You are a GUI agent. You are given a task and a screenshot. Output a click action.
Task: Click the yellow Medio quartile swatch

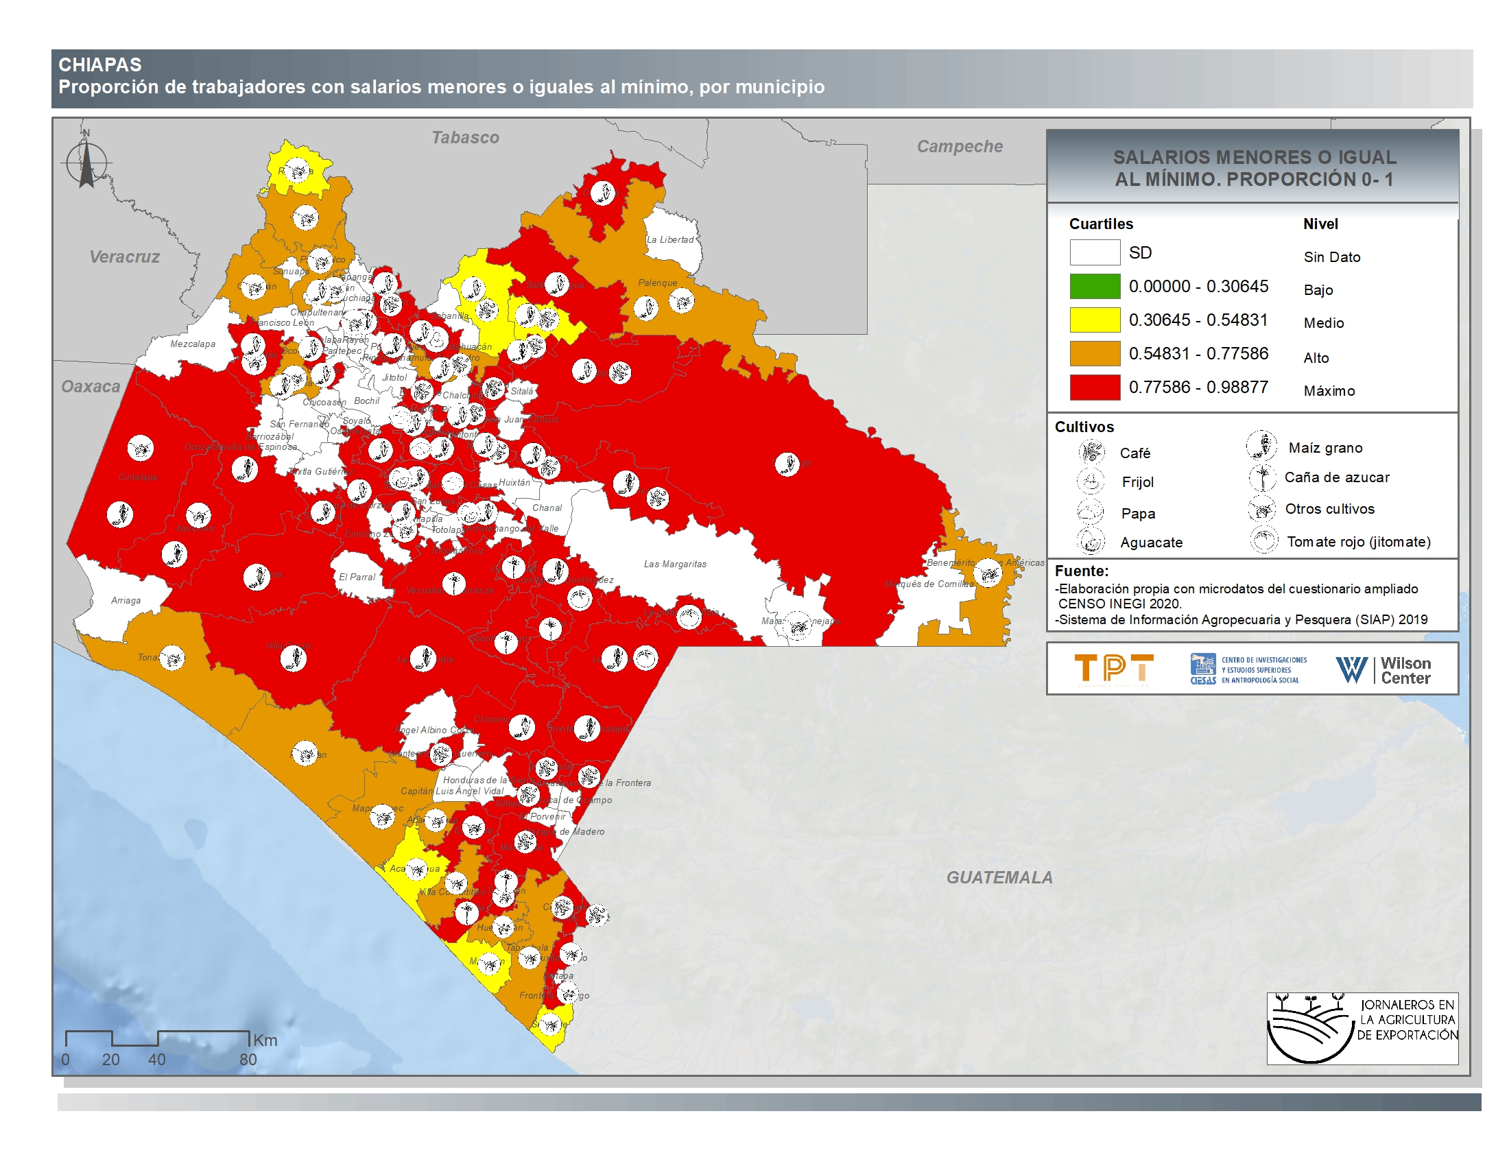[1095, 320]
